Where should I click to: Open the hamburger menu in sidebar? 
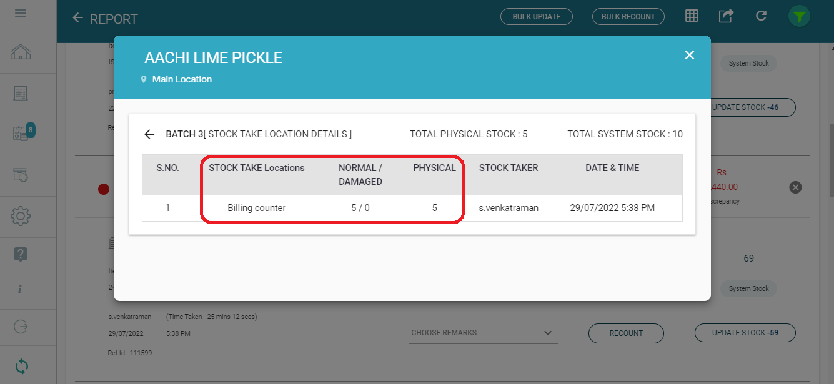point(21,12)
